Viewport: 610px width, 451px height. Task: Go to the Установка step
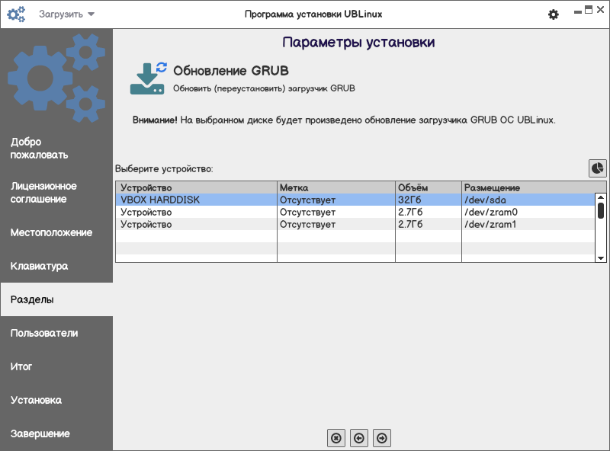point(56,400)
